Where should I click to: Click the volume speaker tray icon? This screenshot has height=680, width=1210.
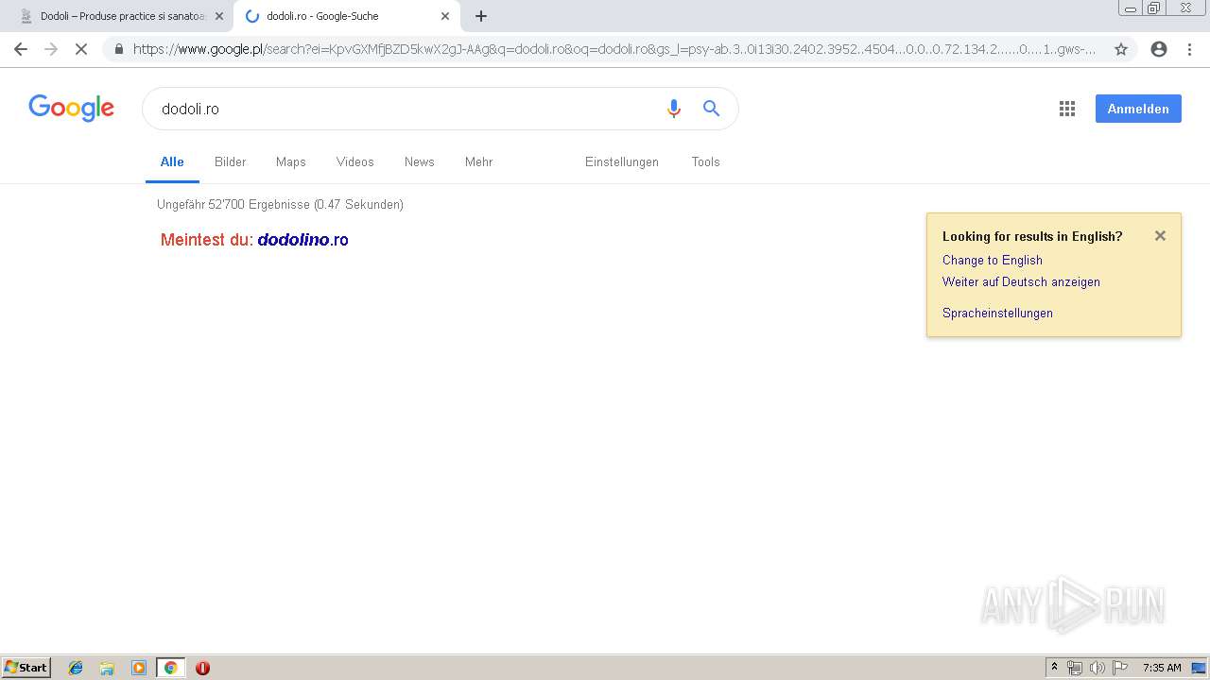pos(1097,668)
